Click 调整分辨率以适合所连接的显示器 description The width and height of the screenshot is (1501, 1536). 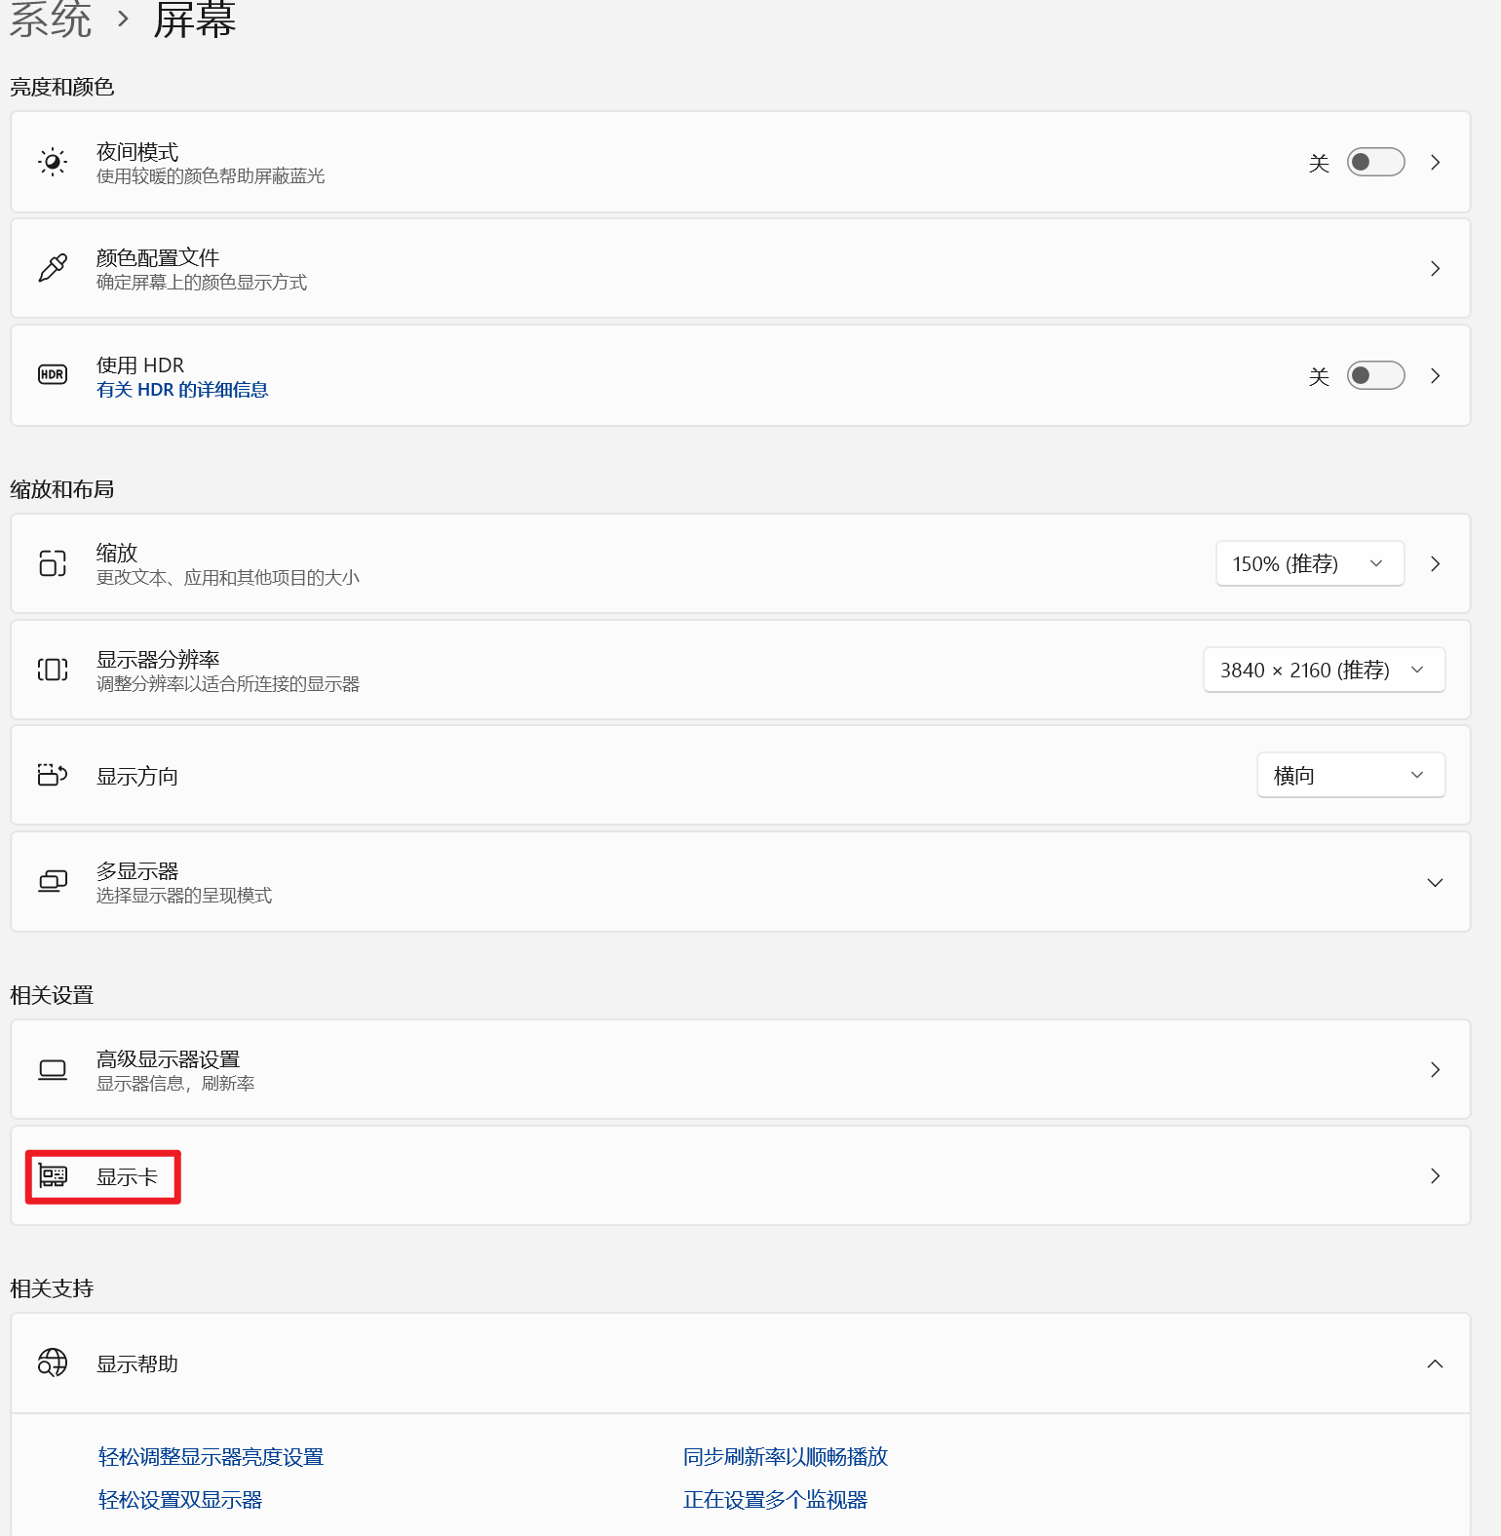point(228,684)
